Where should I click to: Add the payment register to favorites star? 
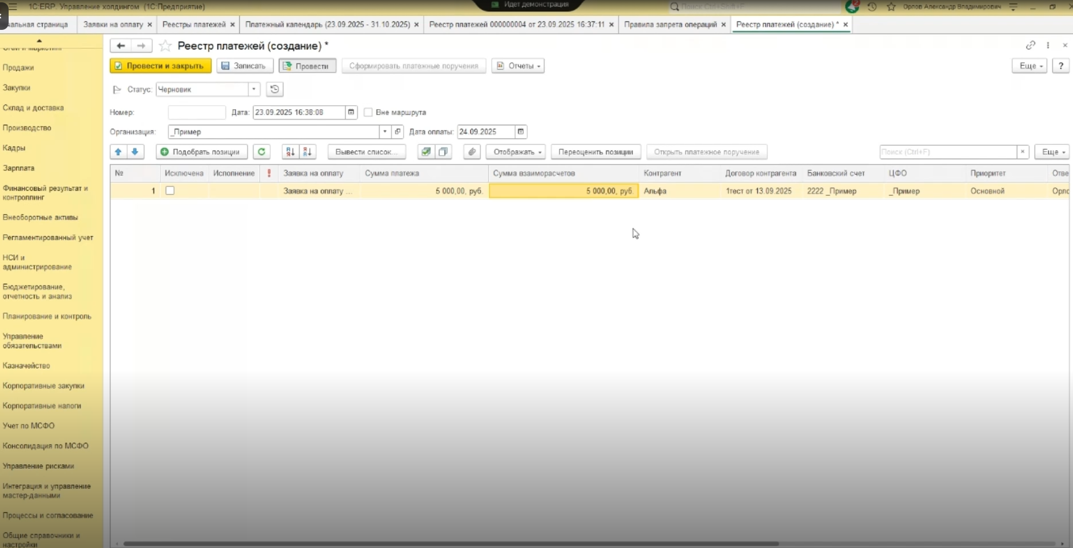click(165, 46)
